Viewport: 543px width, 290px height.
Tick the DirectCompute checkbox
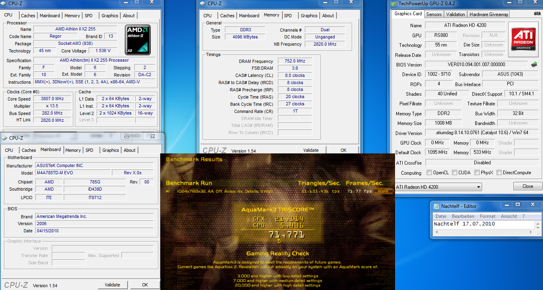(499, 173)
